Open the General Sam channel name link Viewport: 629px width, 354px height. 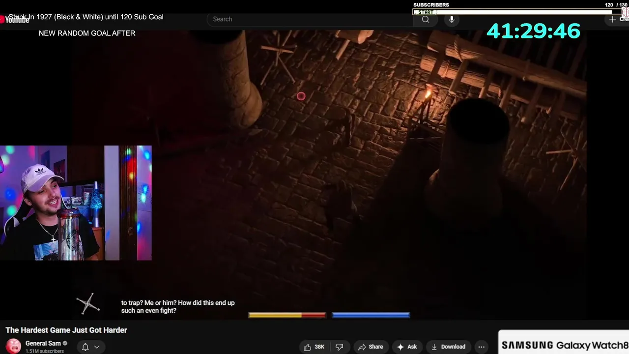coord(43,343)
